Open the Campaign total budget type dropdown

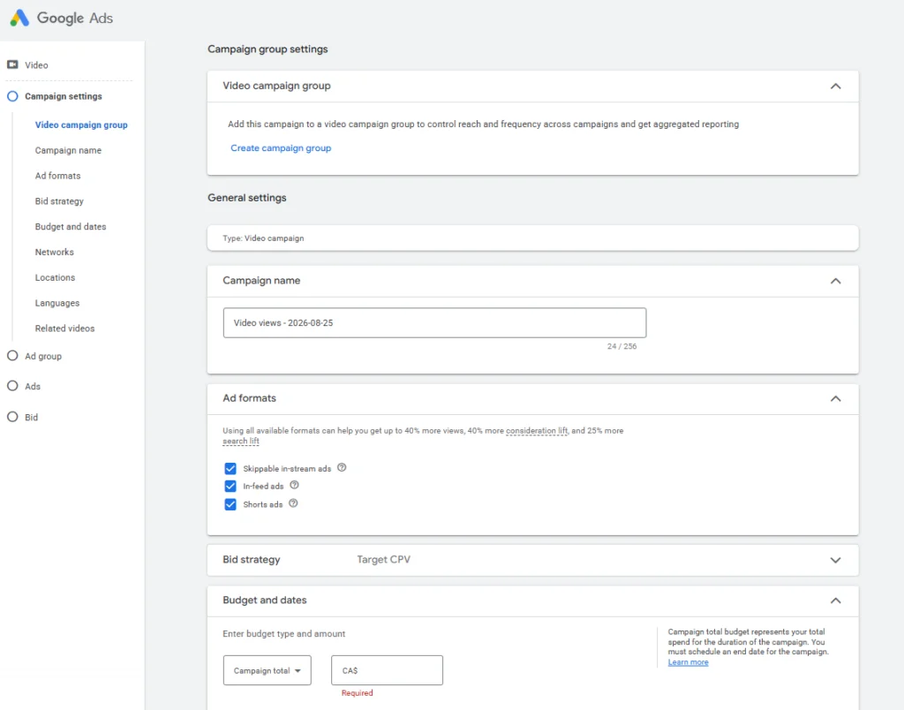[x=267, y=670]
